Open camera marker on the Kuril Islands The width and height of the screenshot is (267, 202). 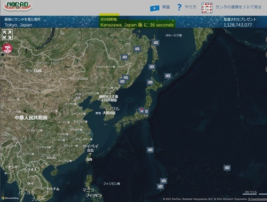tap(168, 76)
